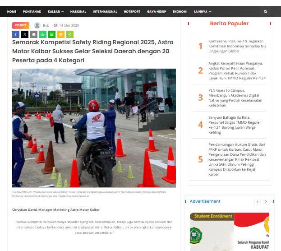The image size is (281, 251).
Task: Click the photo caption starting TES KEMAMPUAN
Action: coord(89,194)
